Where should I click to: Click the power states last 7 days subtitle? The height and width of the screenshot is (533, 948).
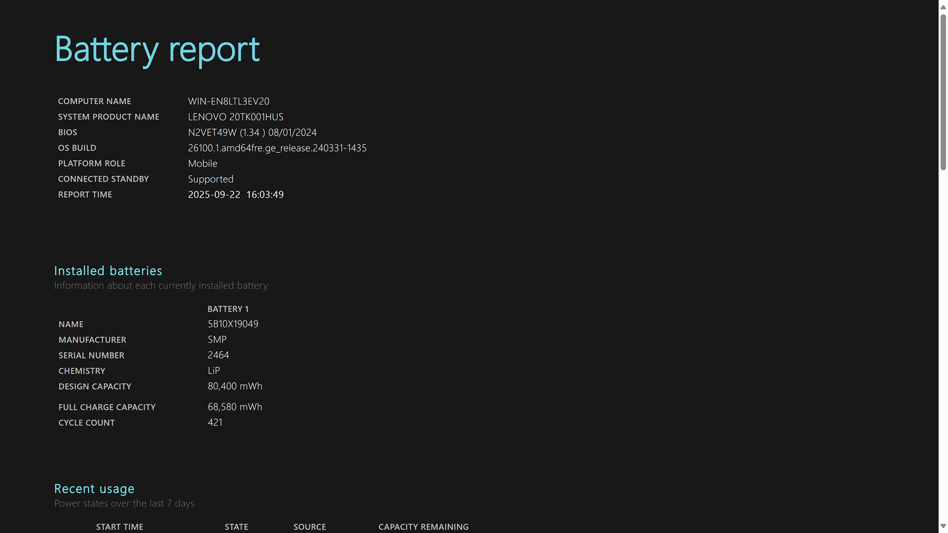124,503
